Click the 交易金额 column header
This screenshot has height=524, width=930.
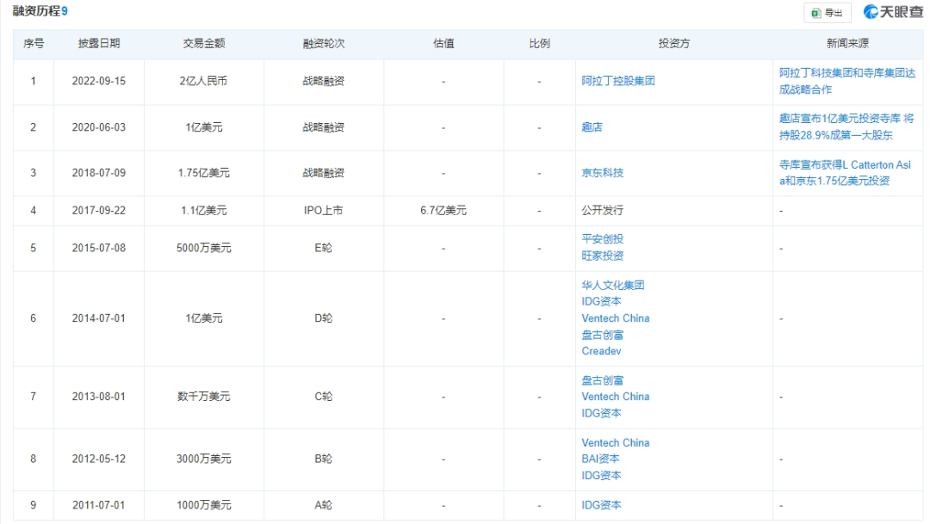coord(204,43)
